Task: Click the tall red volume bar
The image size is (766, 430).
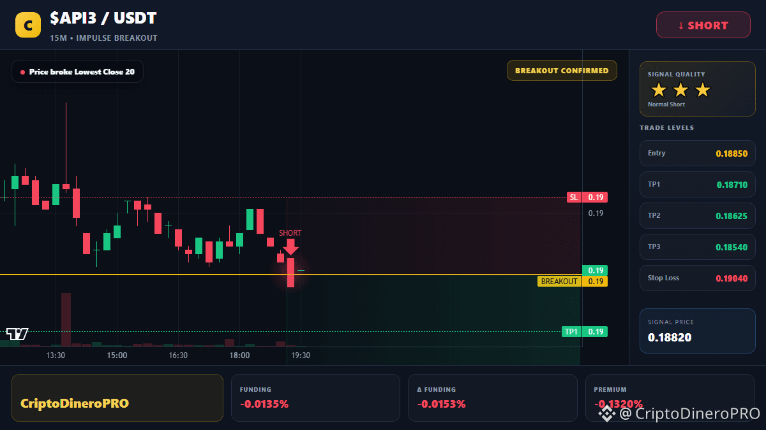Action: pos(66,320)
